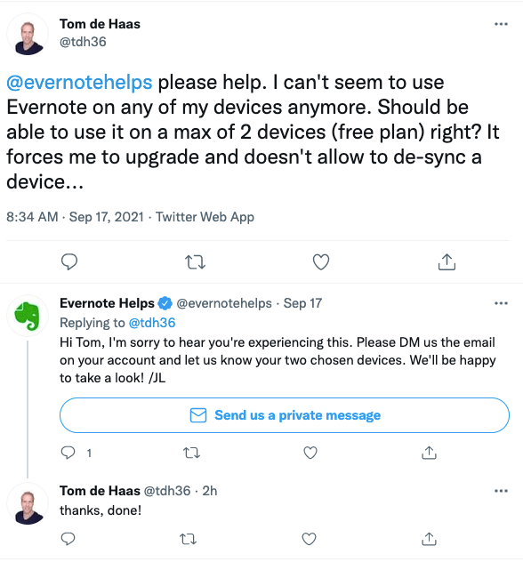Share the 'thanks, done!' tweet

pos(429,539)
